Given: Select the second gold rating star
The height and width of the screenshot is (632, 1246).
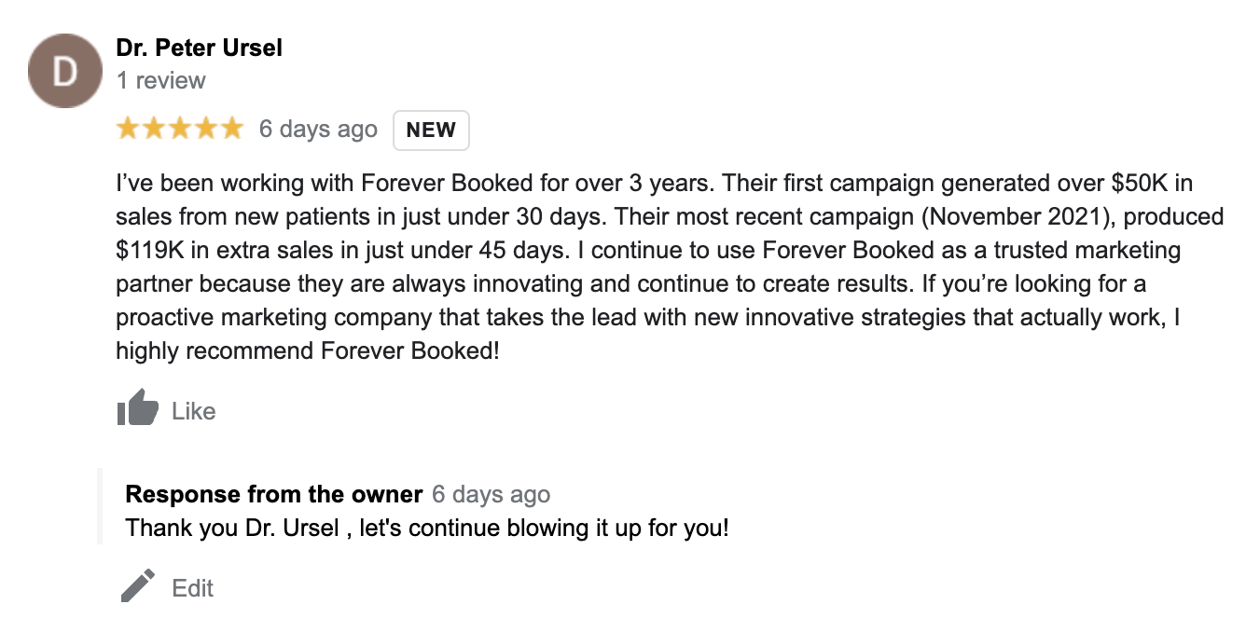Looking at the screenshot, I should point(154,129).
